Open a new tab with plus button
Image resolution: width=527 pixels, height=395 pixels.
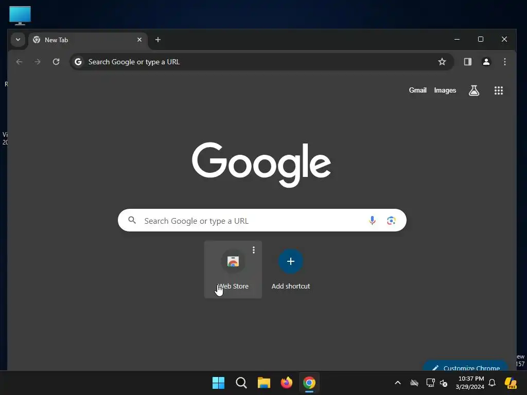(157, 40)
